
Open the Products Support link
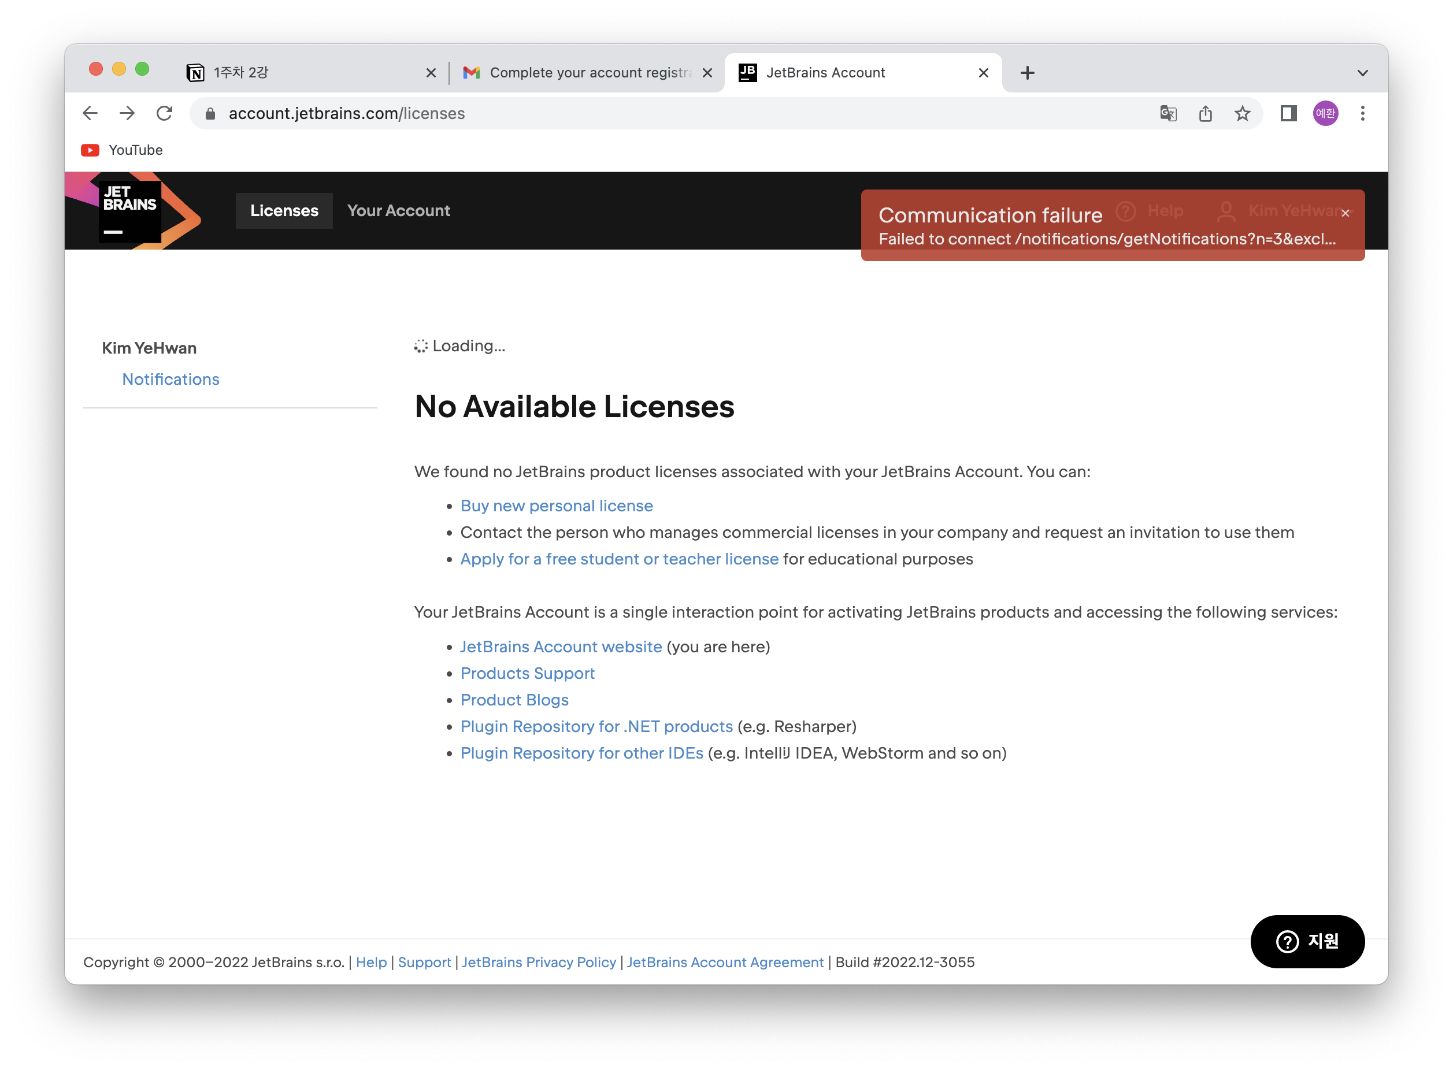pos(527,673)
